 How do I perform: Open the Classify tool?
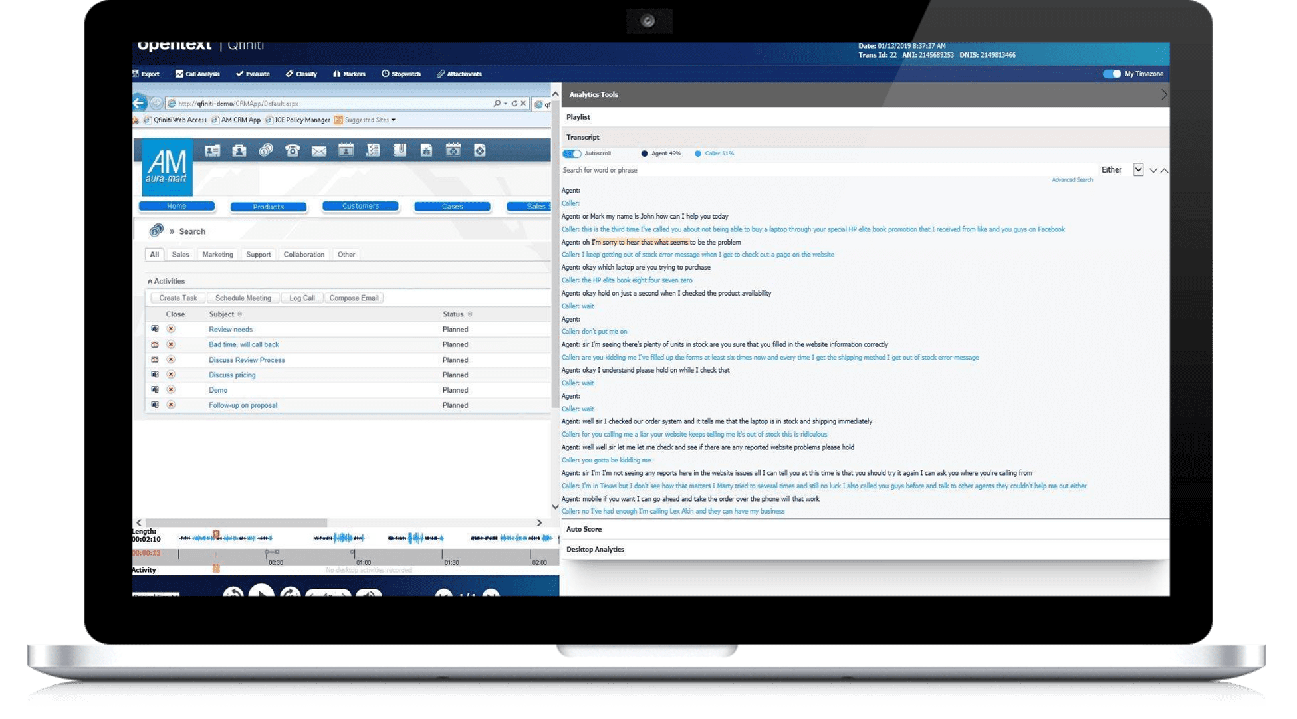pyautogui.click(x=301, y=74)
